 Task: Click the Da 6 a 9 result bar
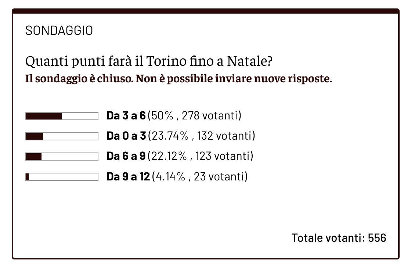(62, 157)
